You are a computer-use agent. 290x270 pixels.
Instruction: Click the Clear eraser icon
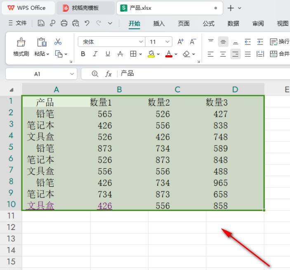[186, 54]
